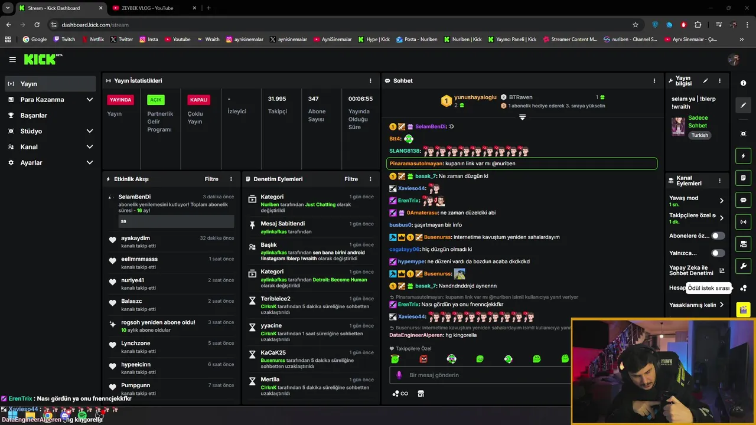Open Takipçilere özel settings chevron
This screenshot has width=756, height=425.
coord(721,218)
